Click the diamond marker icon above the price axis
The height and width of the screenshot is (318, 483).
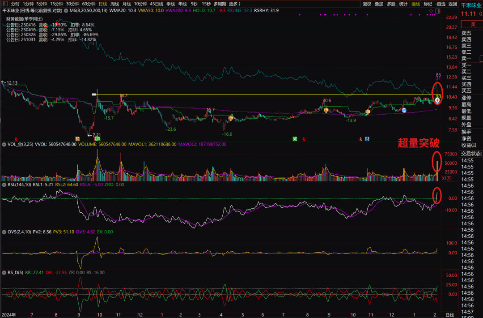coord(431,11)
